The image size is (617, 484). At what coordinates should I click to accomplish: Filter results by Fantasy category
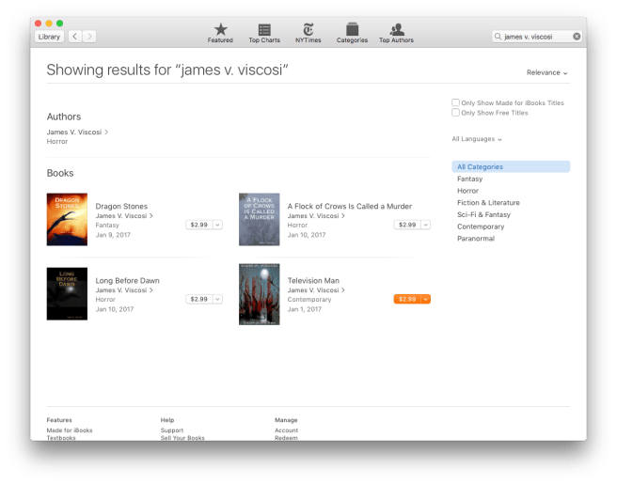[x=470, y=179]
